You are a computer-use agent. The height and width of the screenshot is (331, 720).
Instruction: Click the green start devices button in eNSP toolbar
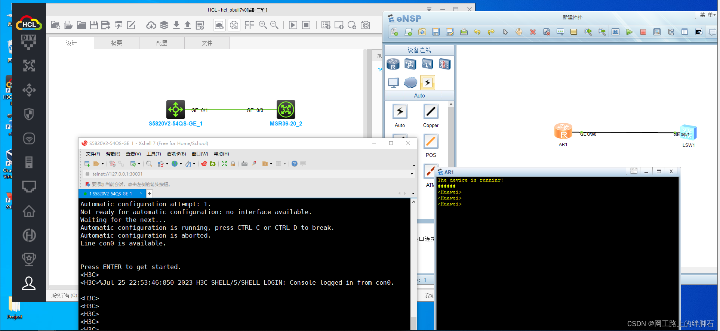pyautogui.click(x=630, y=32)
